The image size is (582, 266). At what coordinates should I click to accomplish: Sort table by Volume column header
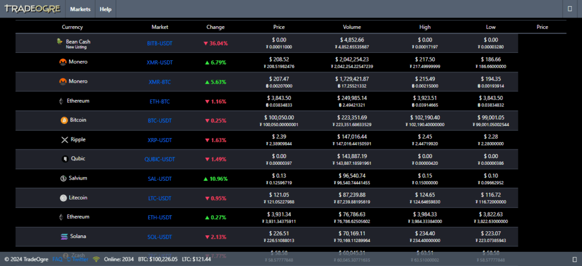tap(352, 27)
